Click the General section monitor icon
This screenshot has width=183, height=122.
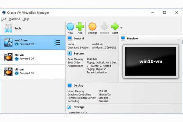(70, 38)
